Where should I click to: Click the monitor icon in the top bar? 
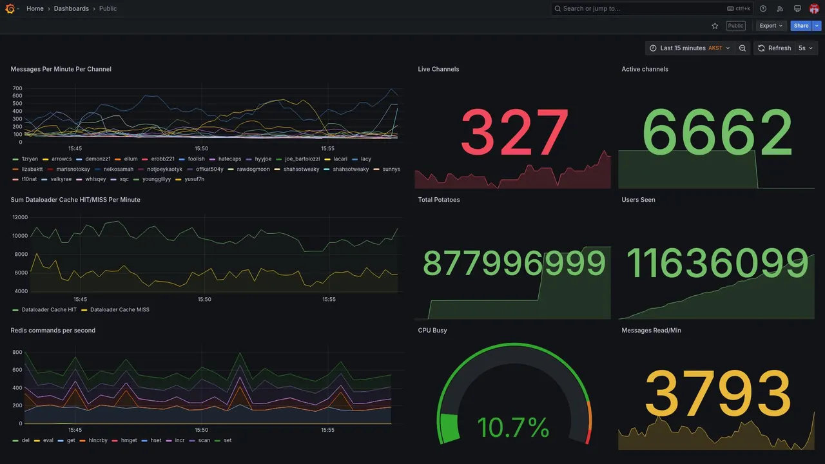point(797,8)
